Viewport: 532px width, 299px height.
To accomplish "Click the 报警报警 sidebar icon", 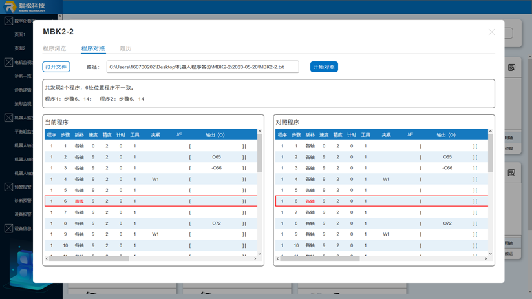I will pos(8,187).
